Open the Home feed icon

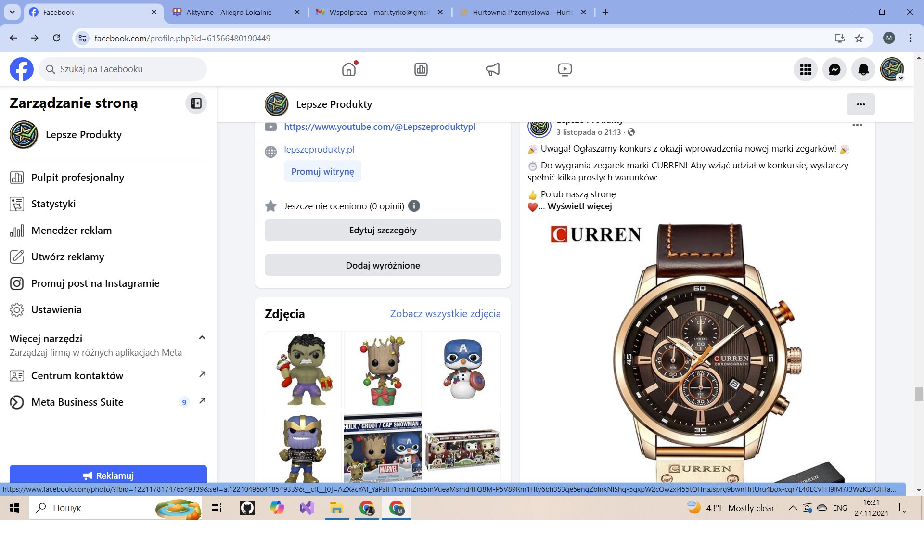[x=349, y=69]
